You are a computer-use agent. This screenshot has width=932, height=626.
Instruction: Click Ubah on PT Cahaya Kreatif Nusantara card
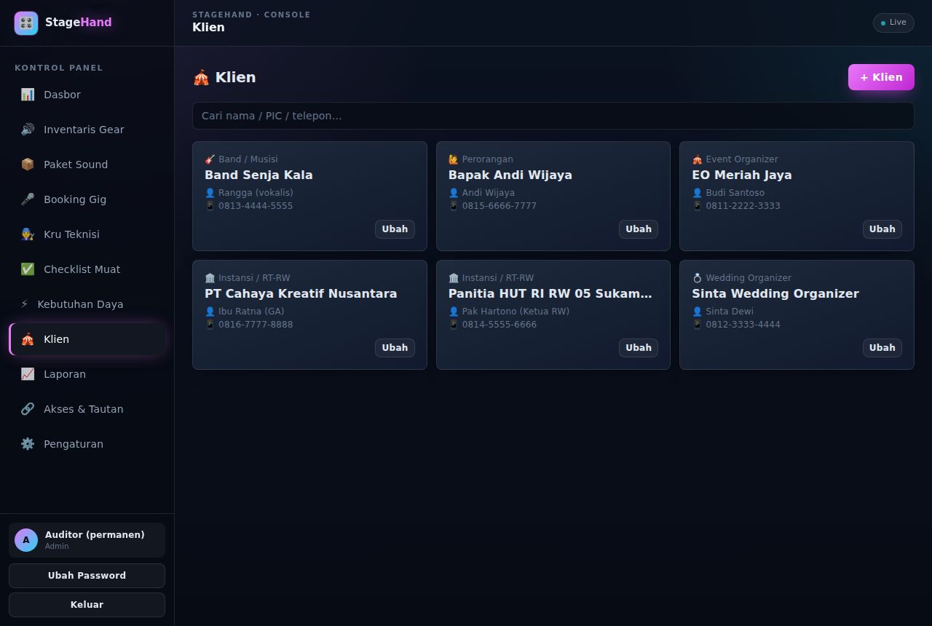pos(395,348)
